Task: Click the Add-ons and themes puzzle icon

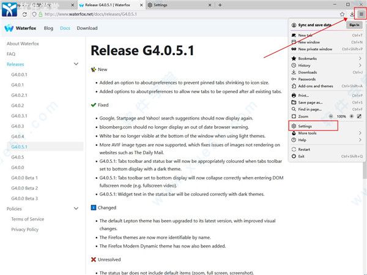Action: (x=294, y=86)
